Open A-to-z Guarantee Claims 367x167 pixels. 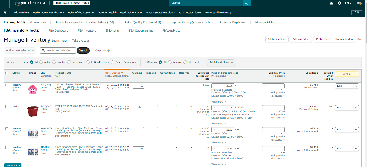[x=161, y=13]
